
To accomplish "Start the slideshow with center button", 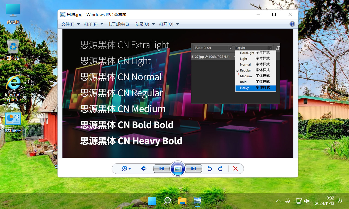I will click(178, 169).
